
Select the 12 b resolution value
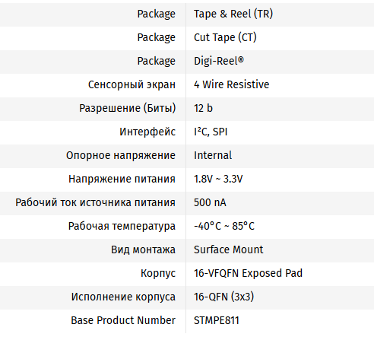coord(203,108)
